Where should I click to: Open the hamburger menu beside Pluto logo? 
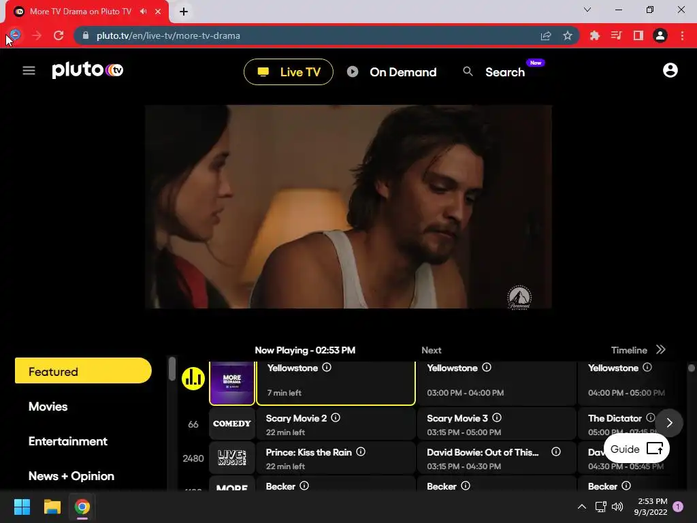[29, 70]
